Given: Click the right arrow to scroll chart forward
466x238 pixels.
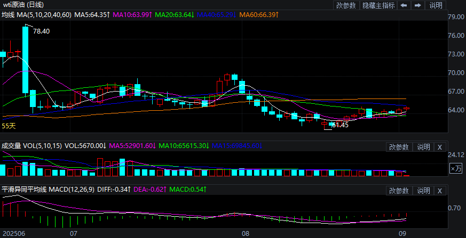Looking at the screenshot, I should tap(418, 5).
